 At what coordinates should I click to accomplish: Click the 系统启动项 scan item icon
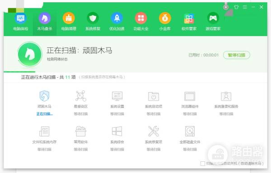154,96
